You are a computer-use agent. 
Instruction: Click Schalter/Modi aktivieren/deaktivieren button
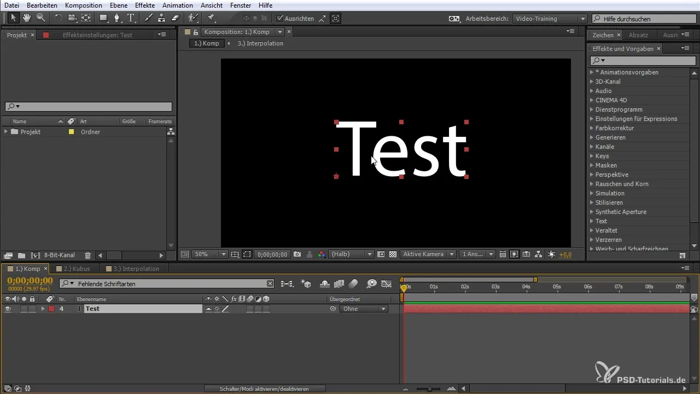click(x=265, y=389)
